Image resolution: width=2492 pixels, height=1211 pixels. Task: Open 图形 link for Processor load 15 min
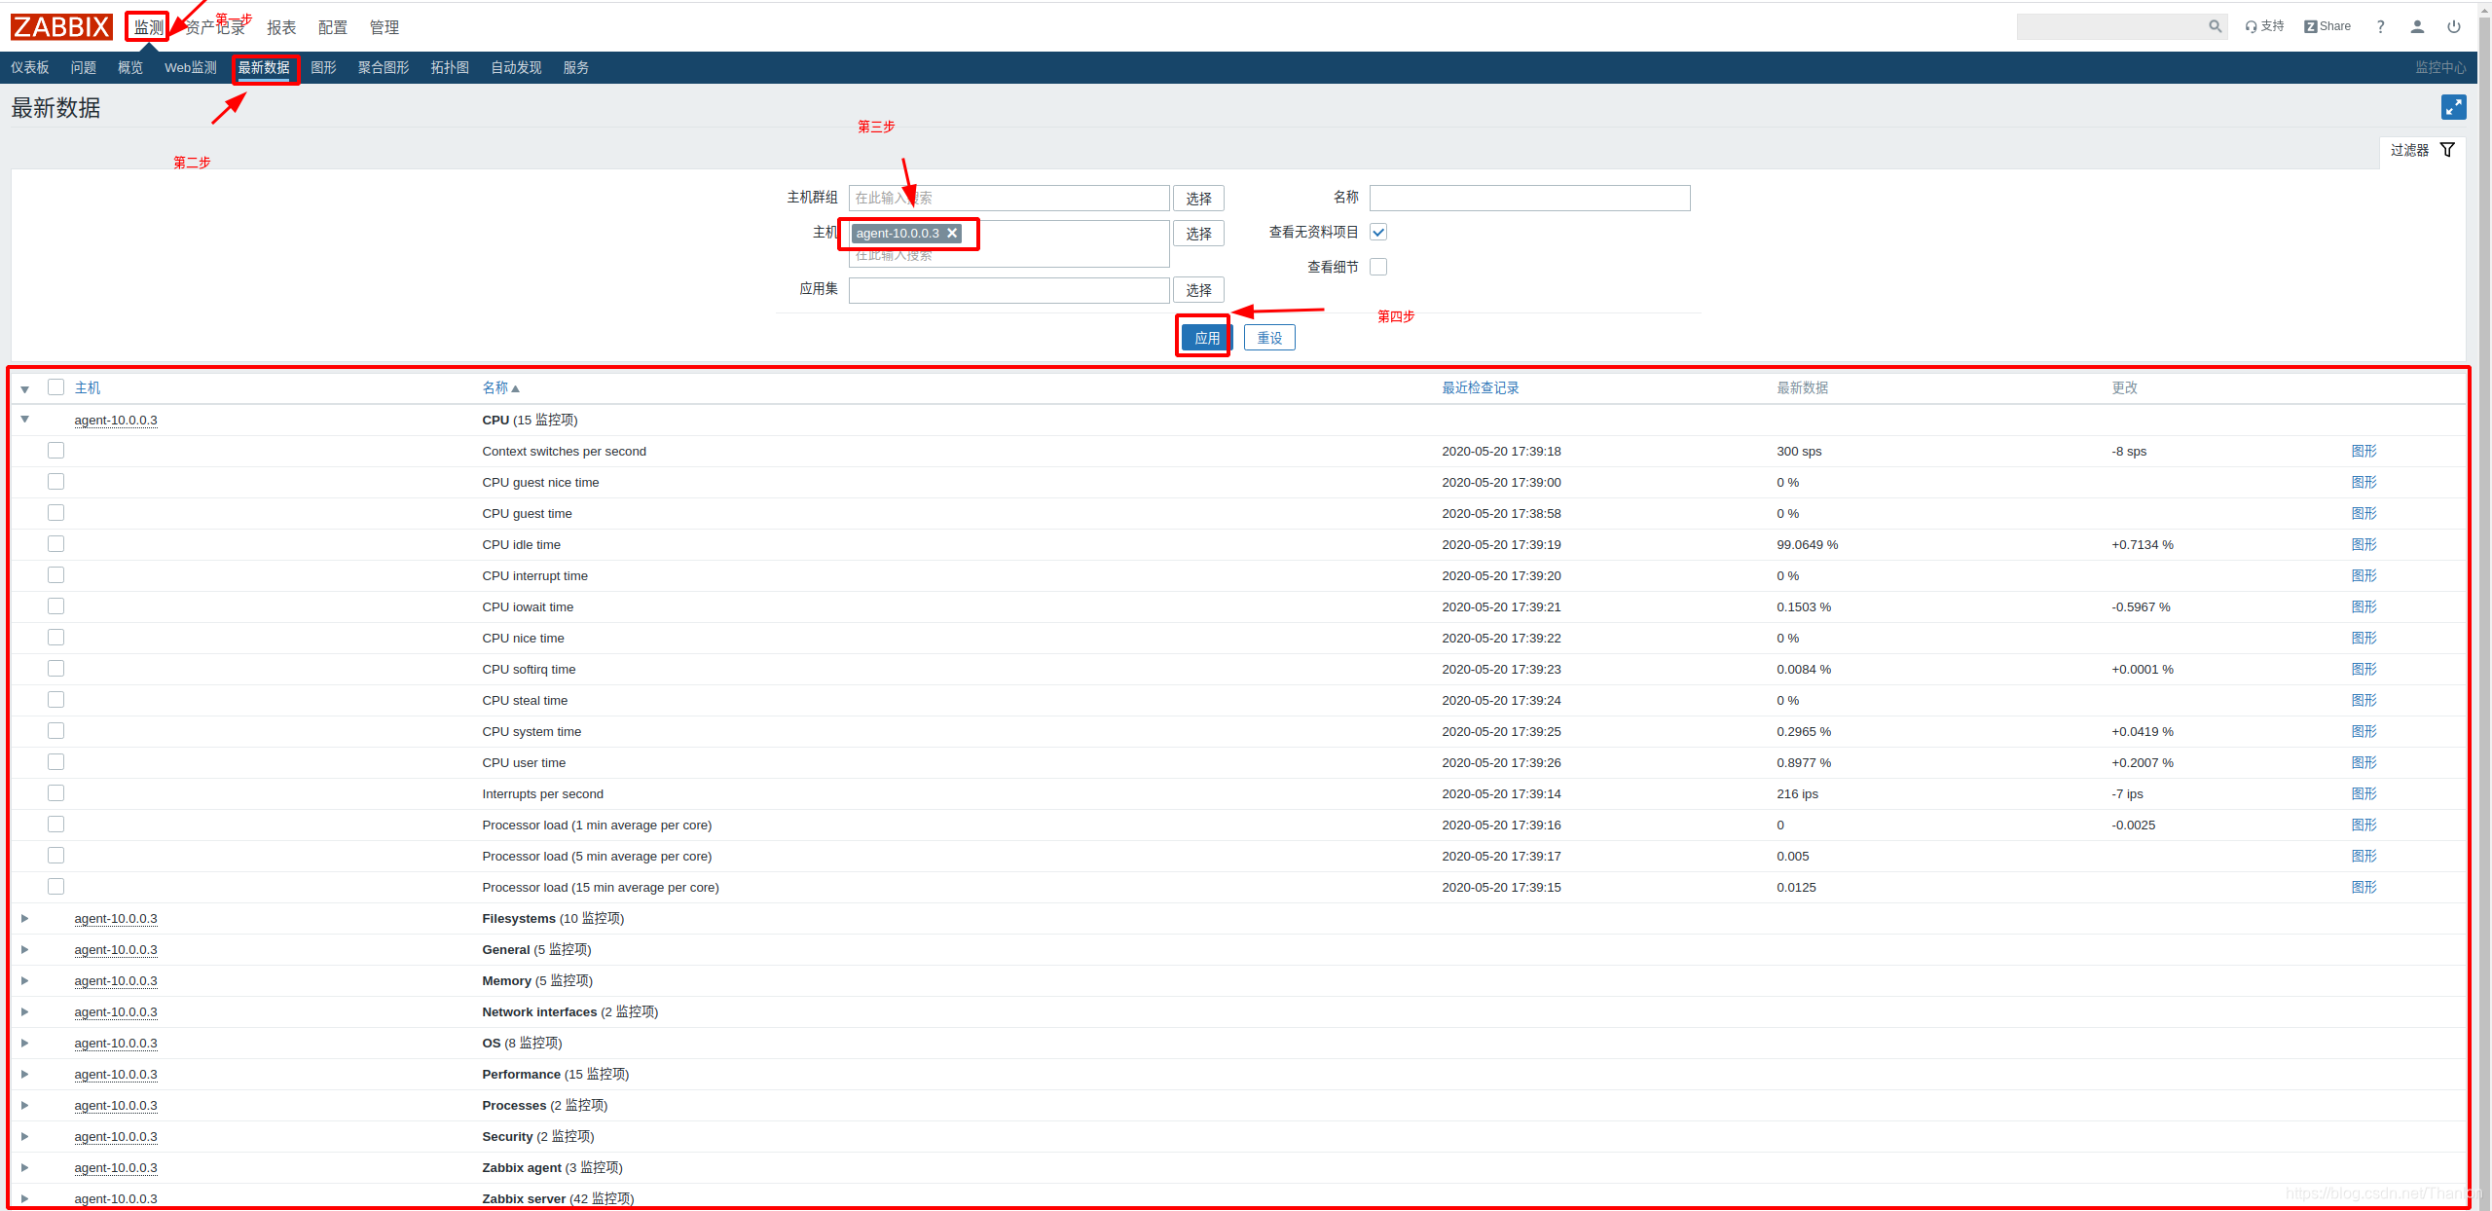click(x=2364, y=887)
